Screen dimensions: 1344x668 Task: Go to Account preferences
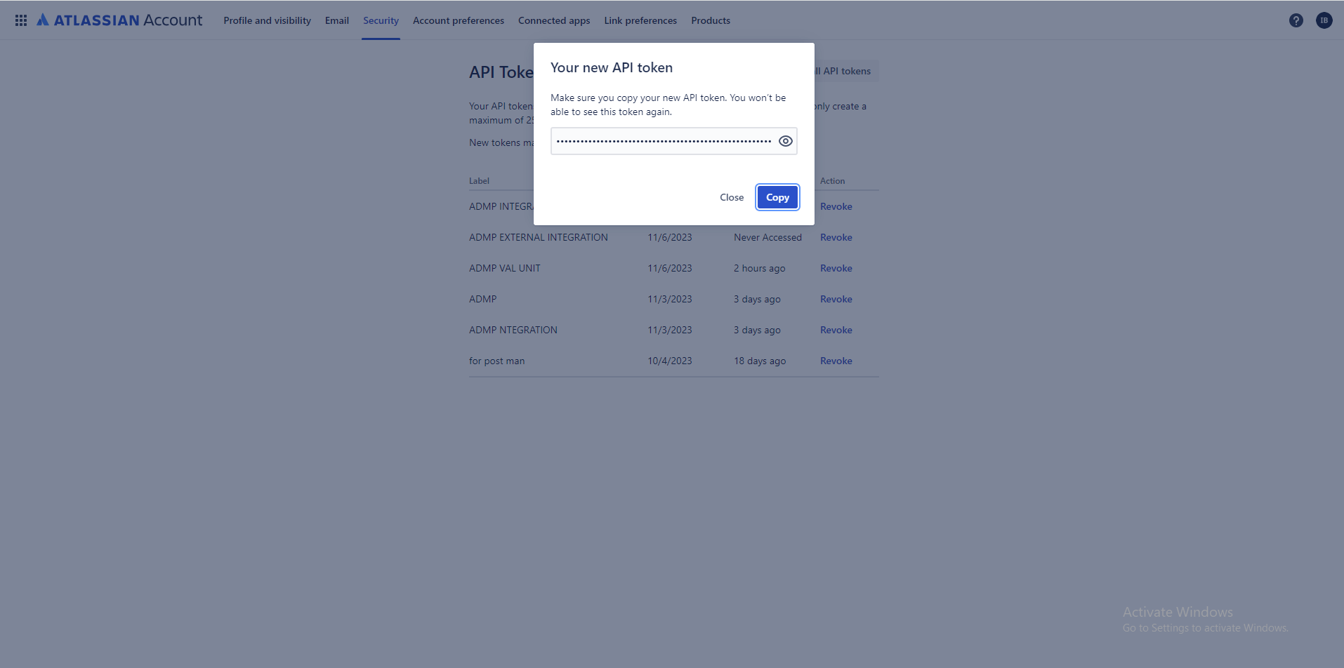[458, 20]
